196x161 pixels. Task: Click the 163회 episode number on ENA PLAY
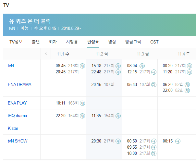[x=73, y=103]
